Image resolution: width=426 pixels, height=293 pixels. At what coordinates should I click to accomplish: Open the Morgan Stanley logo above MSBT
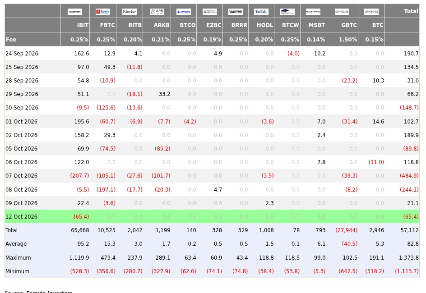coord(313,12)
